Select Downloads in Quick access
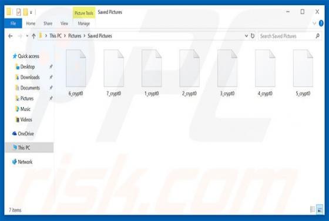The width and height of the screenshot is (329, 221). [30, 77]
